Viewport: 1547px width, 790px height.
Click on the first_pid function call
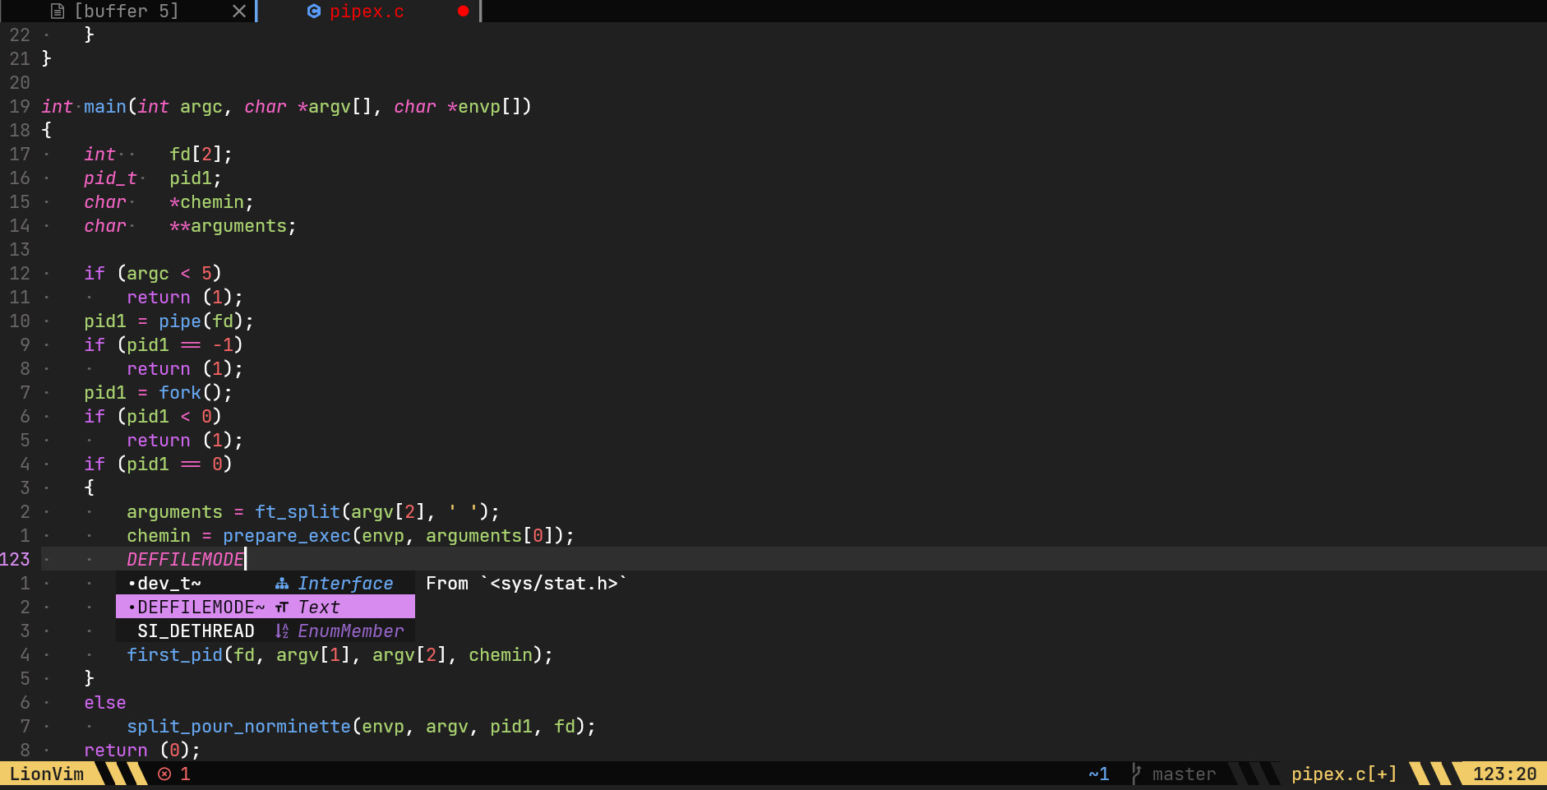coord(174,655)
